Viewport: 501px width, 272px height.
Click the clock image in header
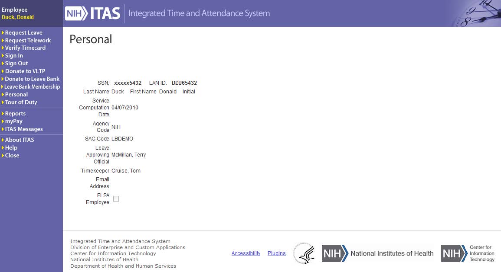[476, 13]
